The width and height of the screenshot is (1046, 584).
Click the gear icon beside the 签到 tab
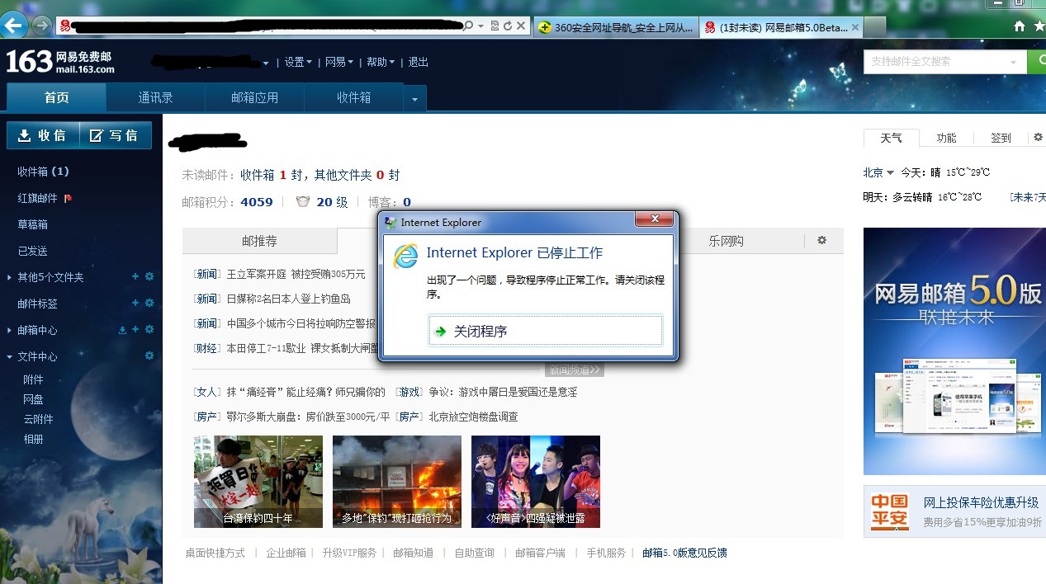(1038, 137)
